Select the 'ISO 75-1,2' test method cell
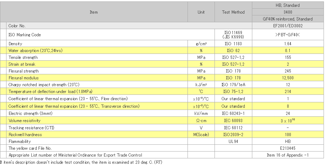The image size is (325, 167). point(233,92)
